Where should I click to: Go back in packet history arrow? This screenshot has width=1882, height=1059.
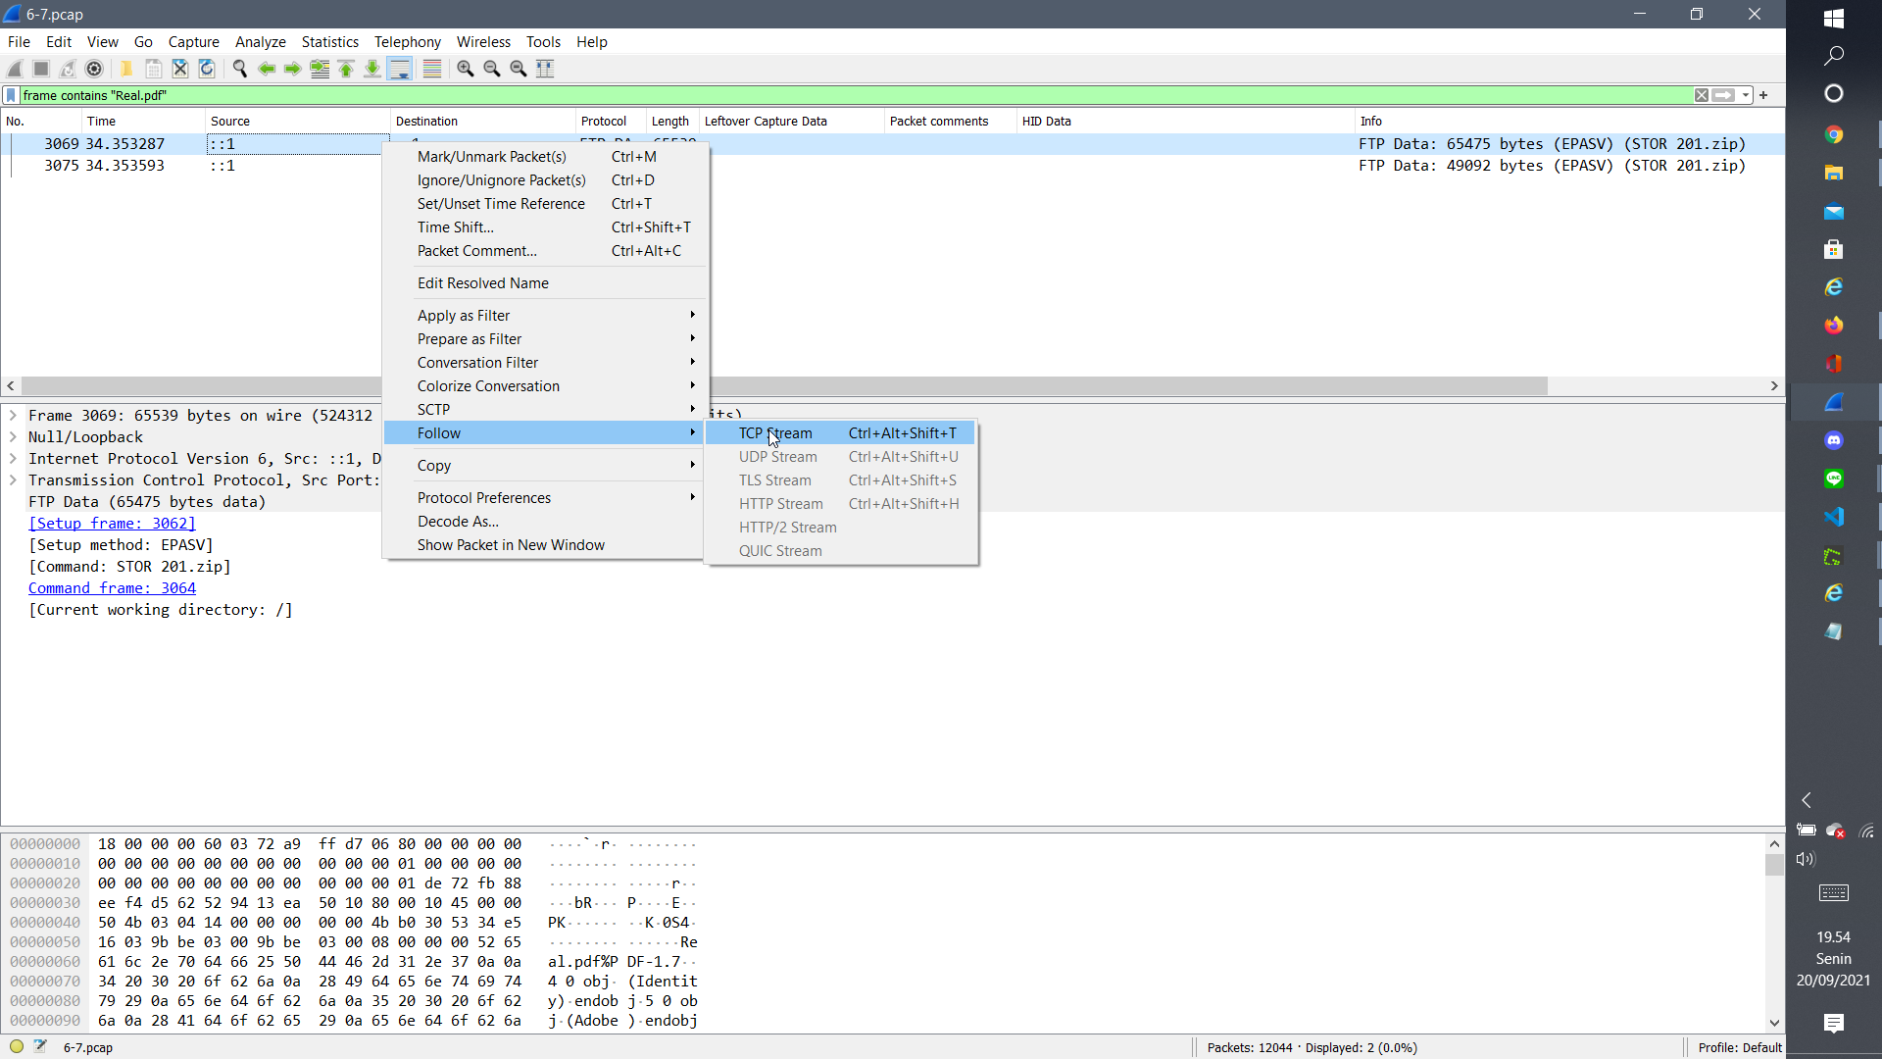coord(266,69)
